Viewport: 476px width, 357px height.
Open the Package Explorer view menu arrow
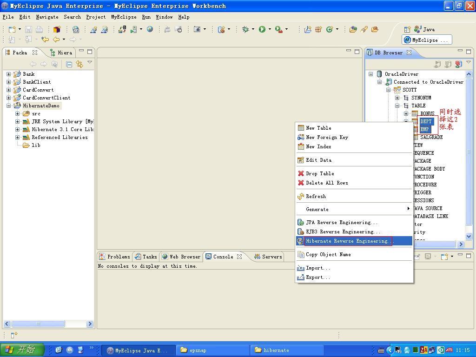[90, 62]
